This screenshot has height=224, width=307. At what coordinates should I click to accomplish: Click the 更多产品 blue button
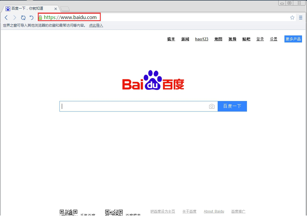coord(293,39)
